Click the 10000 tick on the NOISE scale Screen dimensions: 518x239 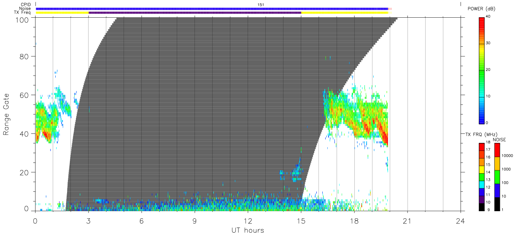click(x=507, y=156)
